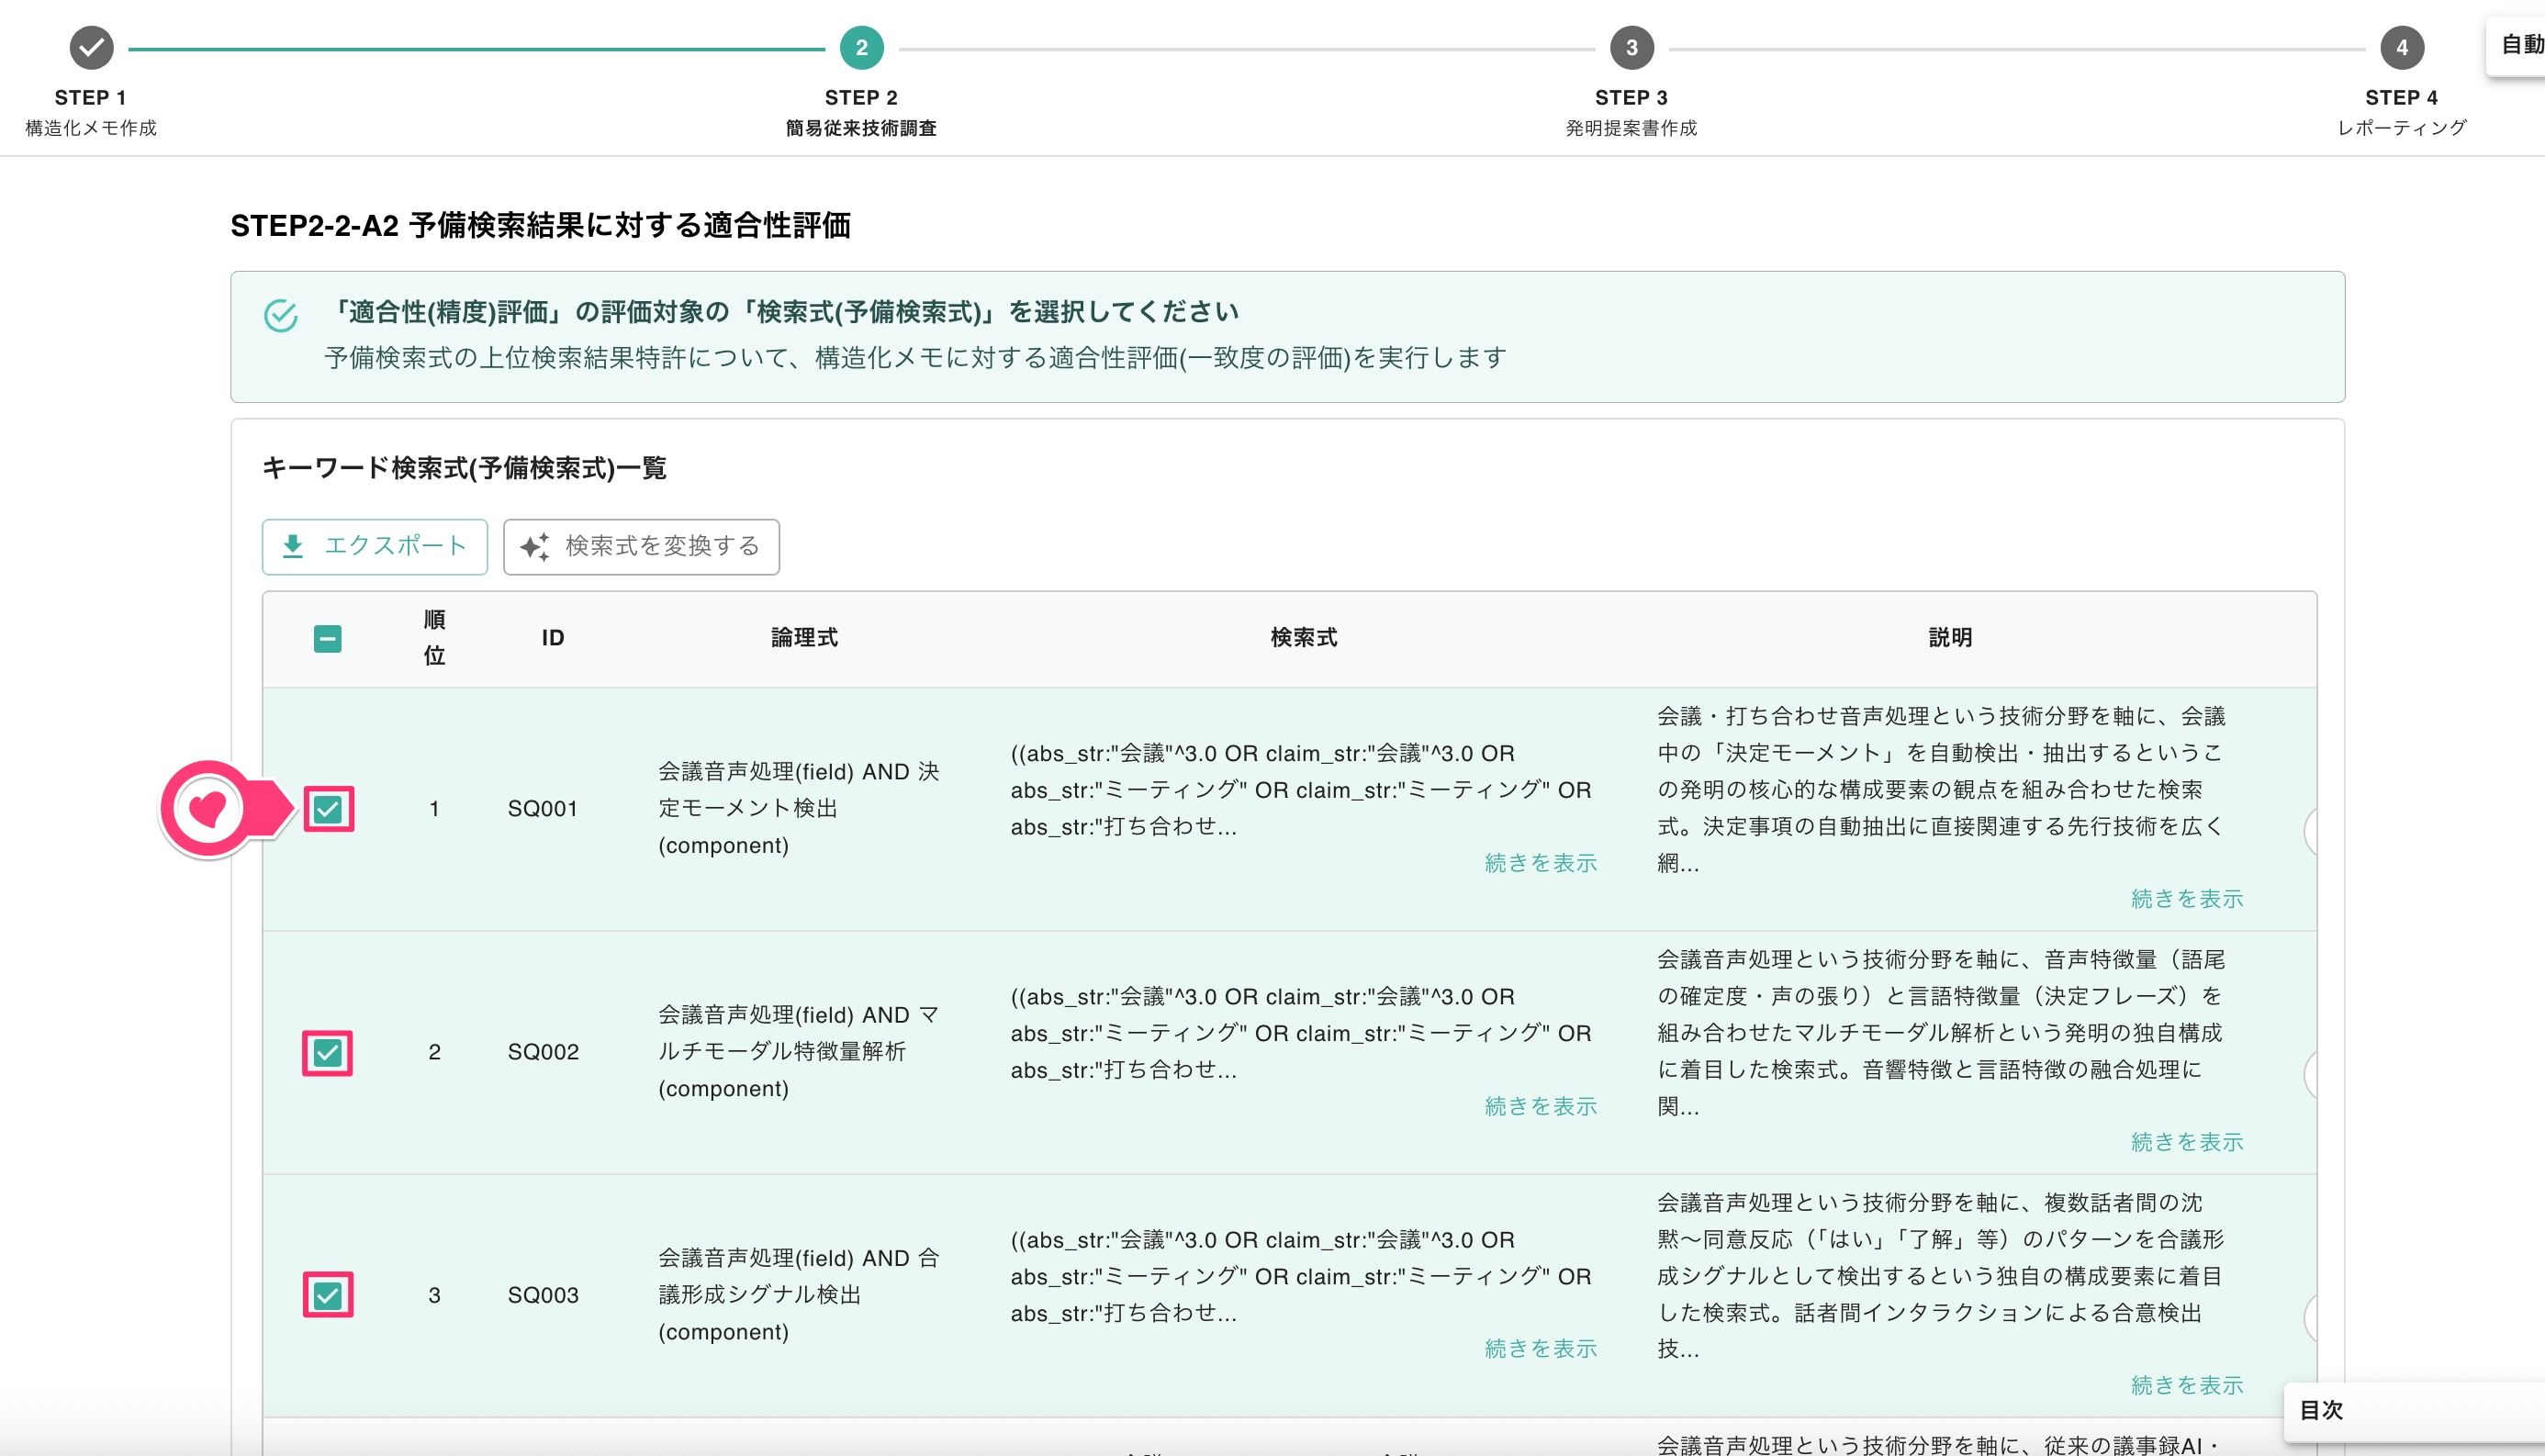The width and height of the screenshot is (2545, 1456).
Task: Click the STEP2-2-A2 予備検索結果に対する適合性評価 title
Action: [x=540, y=226]
